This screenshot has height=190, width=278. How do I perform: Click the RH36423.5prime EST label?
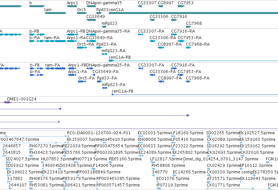(46, 153)
